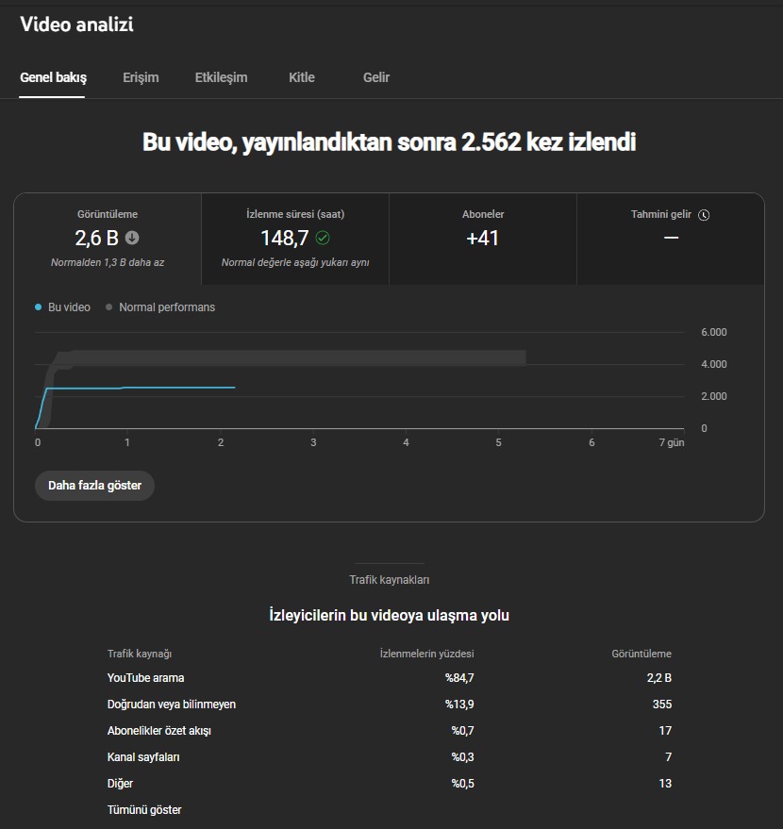Click the clock icon beside Tahmini gelir
The image size is (783, 829).
pyautogui.click(x=704, y=215)
